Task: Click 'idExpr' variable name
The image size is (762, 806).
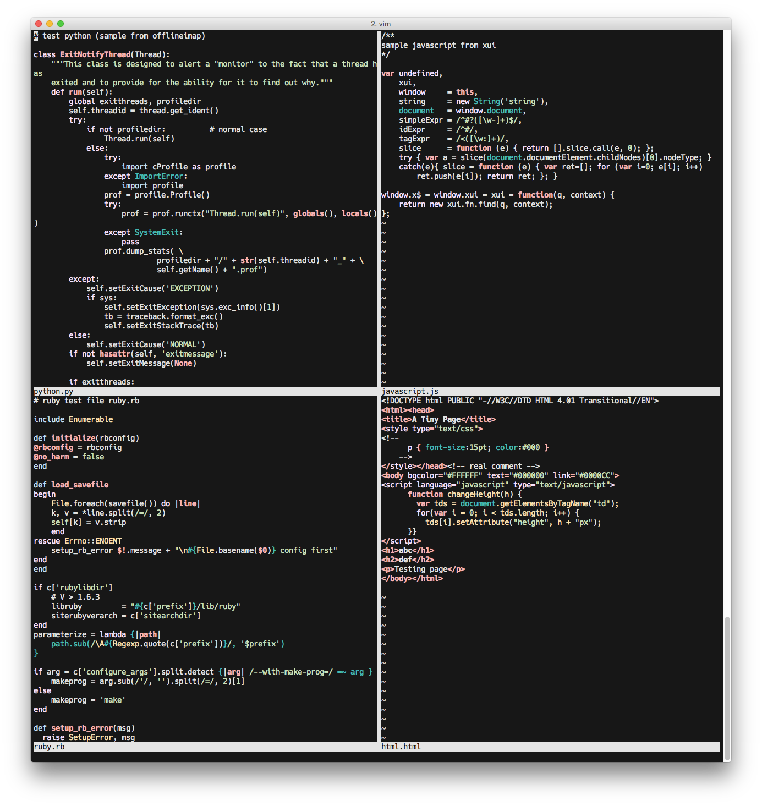Action: tap(412, 129)
